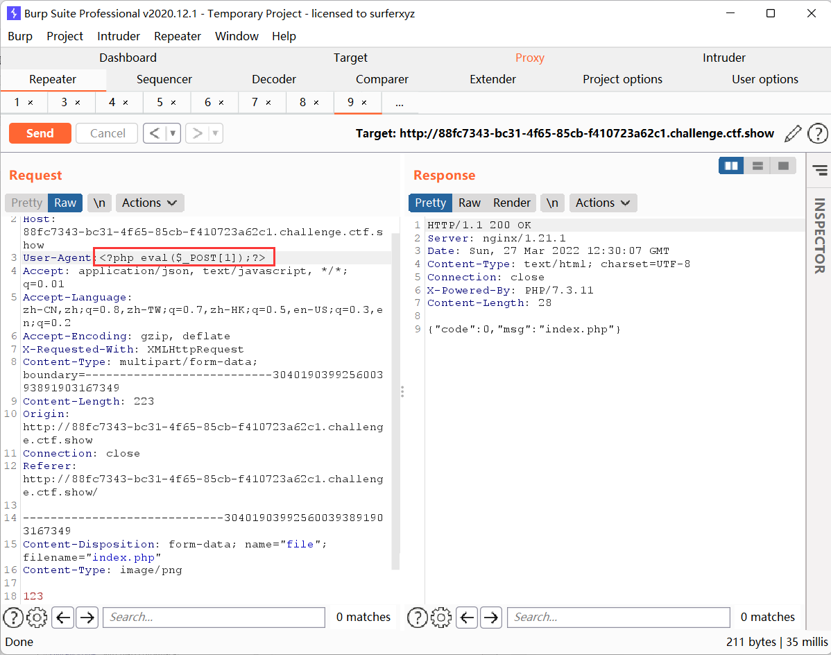This screenshot has width=831, height=655.
Task: Close Repeater tab 5
Action: point(173,103)
